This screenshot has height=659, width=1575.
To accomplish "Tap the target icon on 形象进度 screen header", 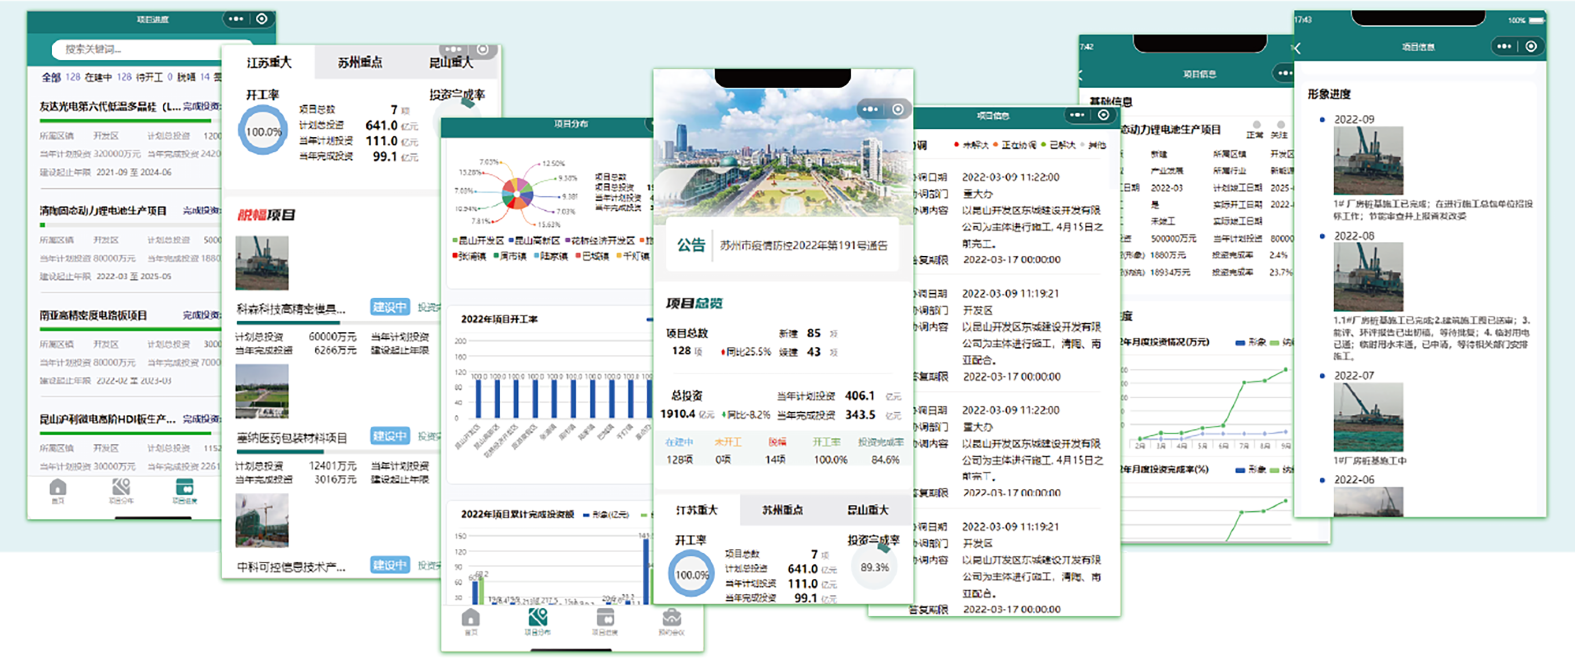I will click(1531, 47).
